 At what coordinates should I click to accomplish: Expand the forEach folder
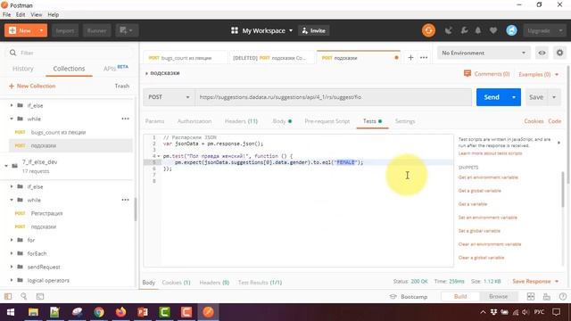click(x=12, y=253)
